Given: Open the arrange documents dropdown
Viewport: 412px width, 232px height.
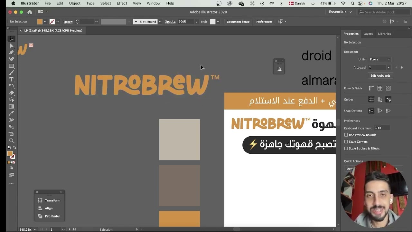Looking at the screenshot, I should point(43,12).
